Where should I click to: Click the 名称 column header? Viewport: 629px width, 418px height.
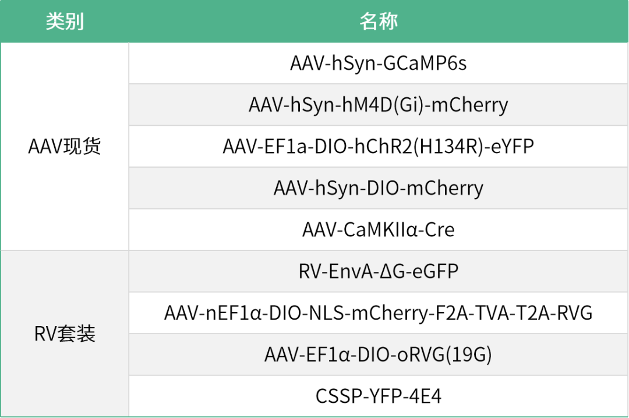tap(378, 22)
